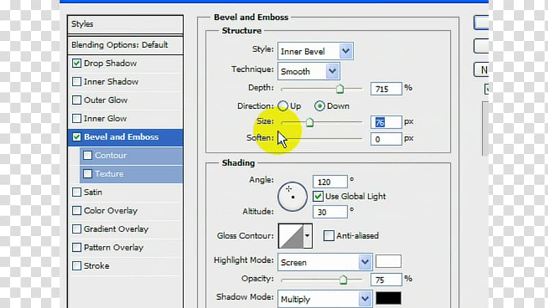Enable the Anti-aliased checkbox
The width and height of the screenshot is (548, 308).
pos(329,235)
